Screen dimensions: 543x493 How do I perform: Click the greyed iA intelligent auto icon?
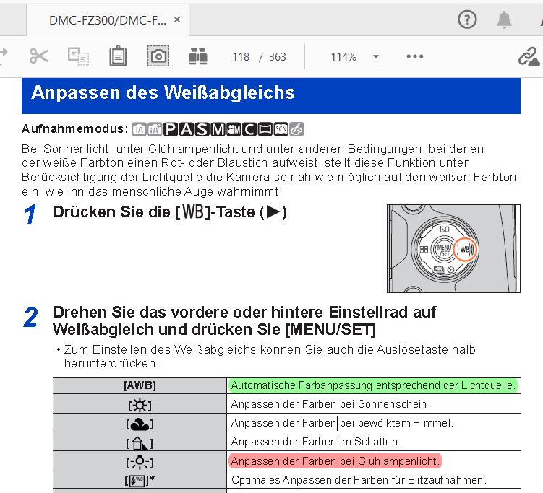pos(140,129)
